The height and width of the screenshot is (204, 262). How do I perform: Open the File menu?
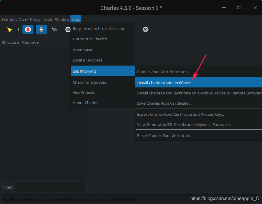(x=5, y=19)
